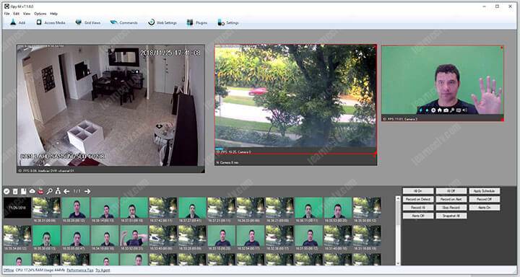Click the Snapshot All button
520x277 pixels.
451,216
